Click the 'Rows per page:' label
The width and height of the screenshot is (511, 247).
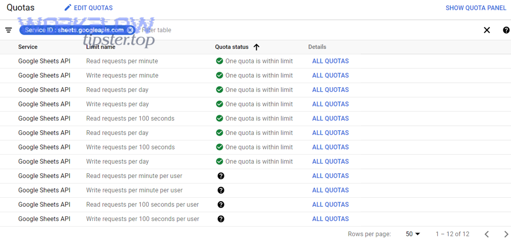369,234
